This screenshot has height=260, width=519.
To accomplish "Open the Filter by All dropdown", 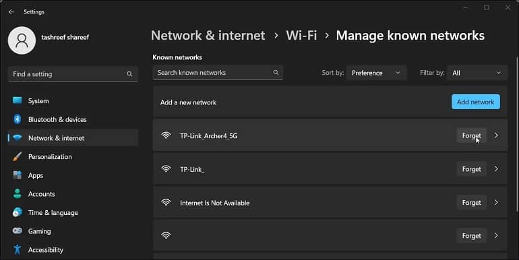I will (x=477, y=73).
